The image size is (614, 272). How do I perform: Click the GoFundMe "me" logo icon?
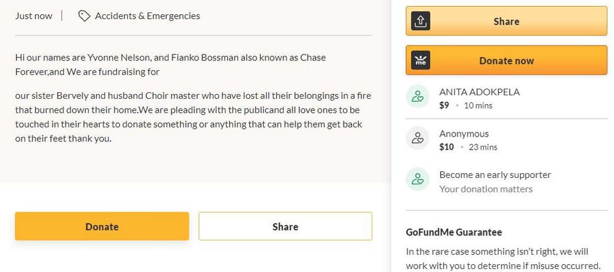[x=420, y=61]
